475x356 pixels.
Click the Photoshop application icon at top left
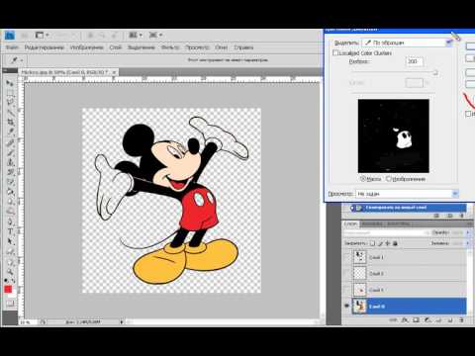[10, 36]
